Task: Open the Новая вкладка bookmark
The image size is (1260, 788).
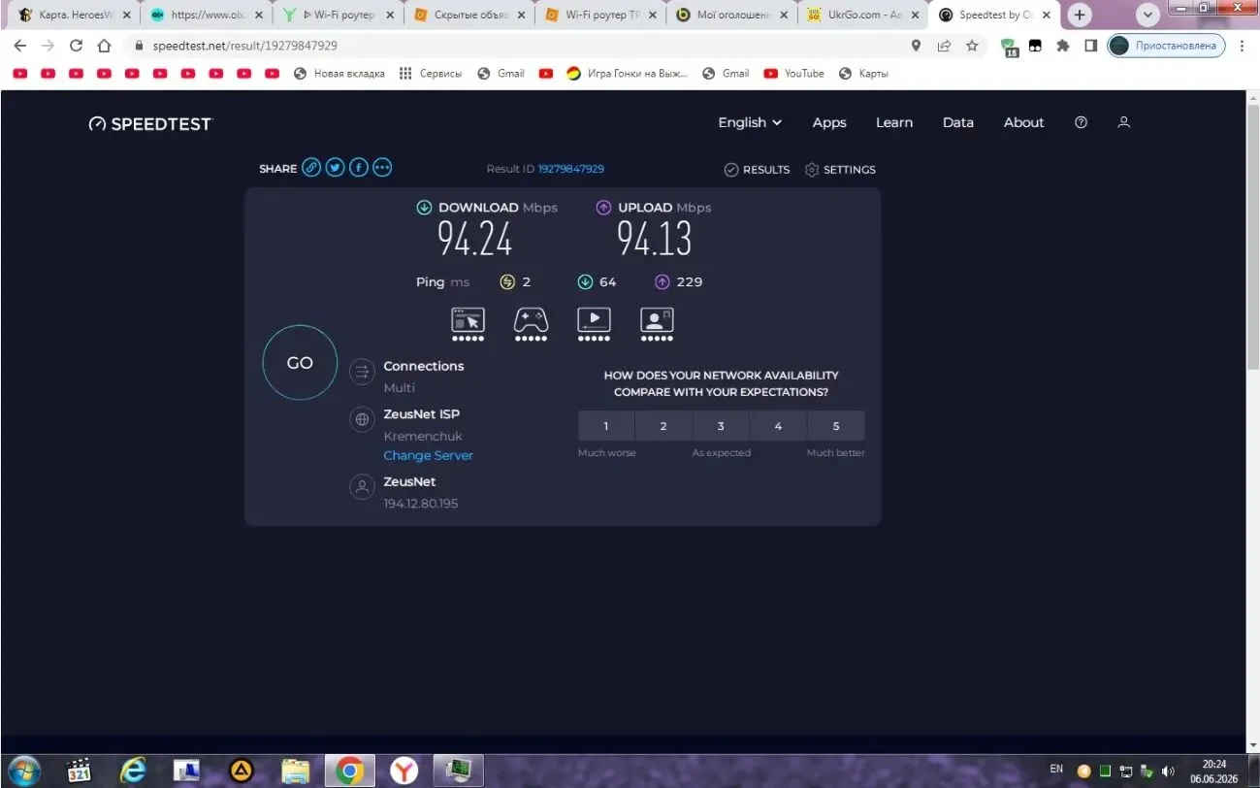Action: [339, 74]
